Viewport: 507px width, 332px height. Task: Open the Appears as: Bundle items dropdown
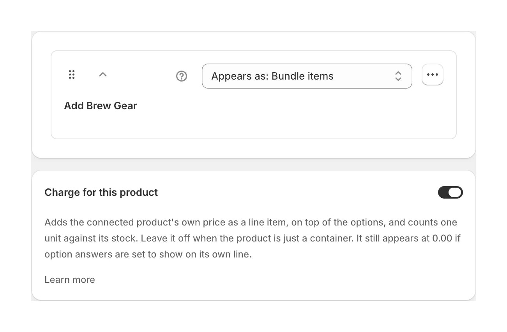(x=307, y=76)
